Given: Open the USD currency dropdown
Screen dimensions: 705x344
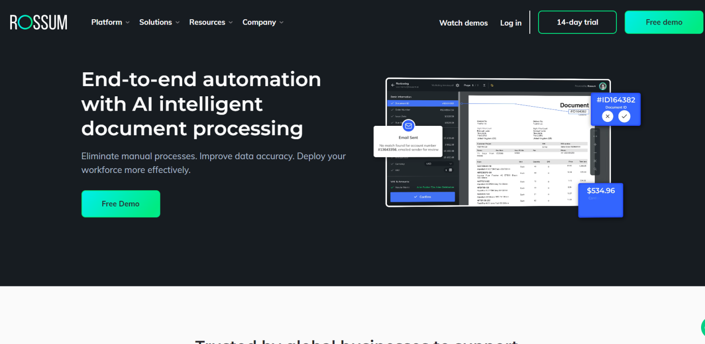Looking at the screenshot, I should pos(439,164).
